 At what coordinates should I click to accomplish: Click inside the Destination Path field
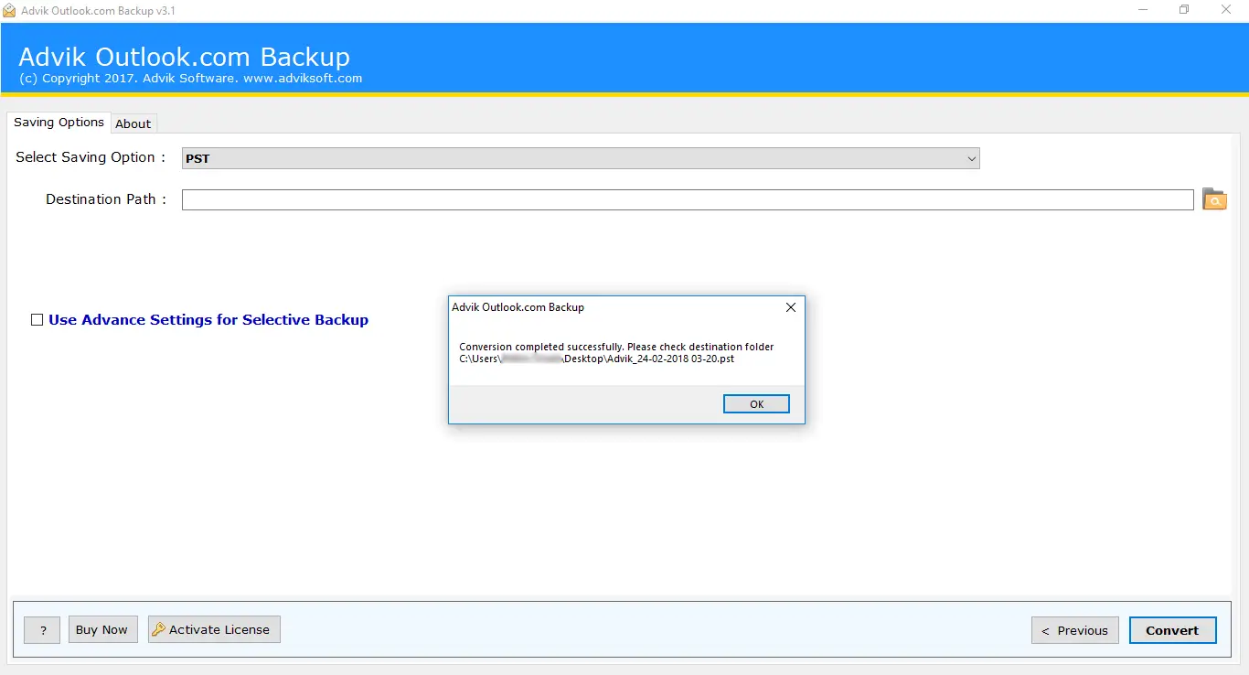687,199
